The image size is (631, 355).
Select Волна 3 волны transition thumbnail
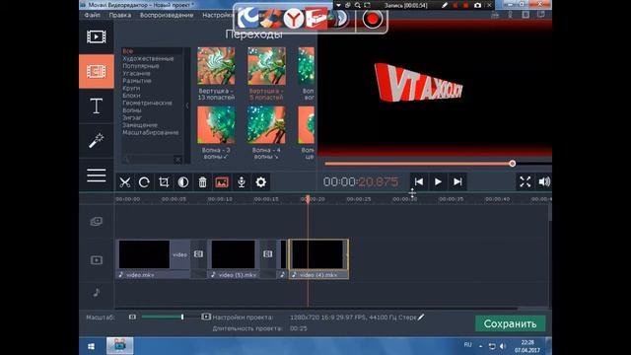pos(216,125)
